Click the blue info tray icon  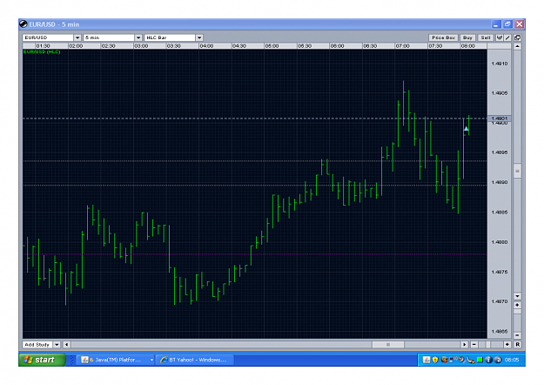488,360
